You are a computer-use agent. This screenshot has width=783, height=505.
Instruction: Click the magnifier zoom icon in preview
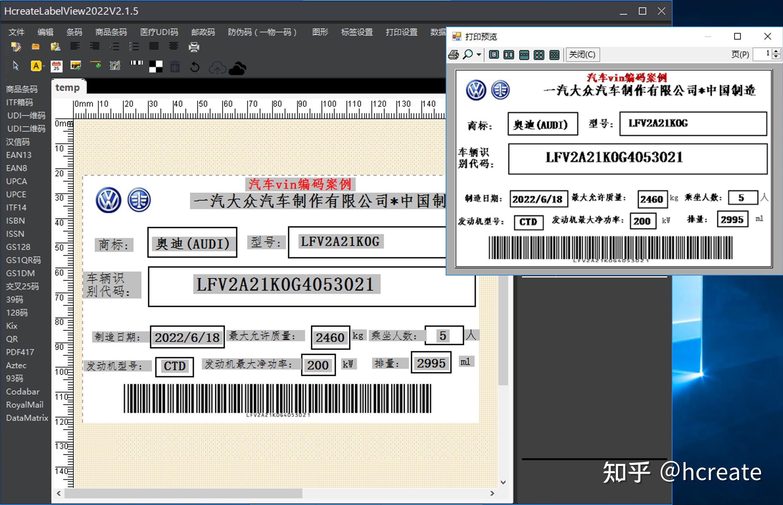click(467, 54)
